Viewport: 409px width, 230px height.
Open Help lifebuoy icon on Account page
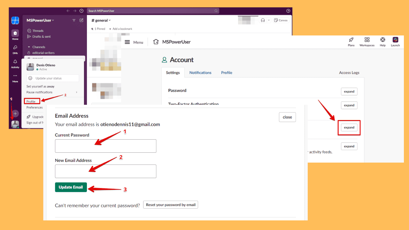click(x=382, y=42)
